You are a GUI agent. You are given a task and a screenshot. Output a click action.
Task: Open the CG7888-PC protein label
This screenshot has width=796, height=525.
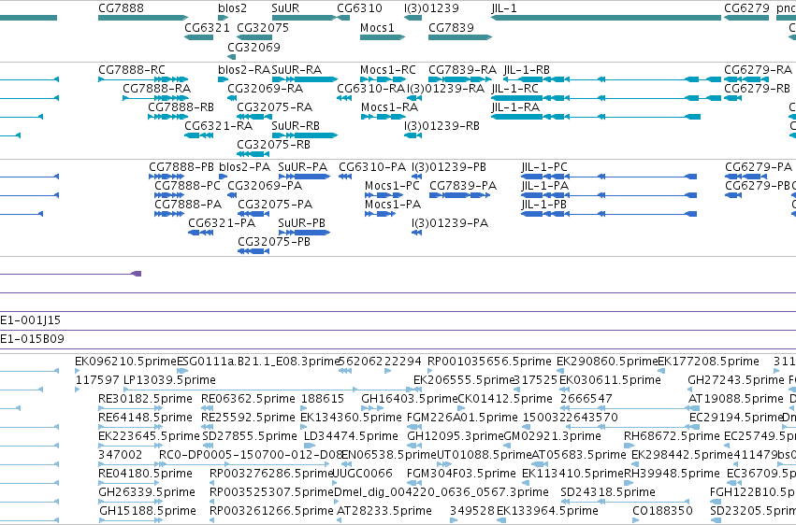coord(187,186)
